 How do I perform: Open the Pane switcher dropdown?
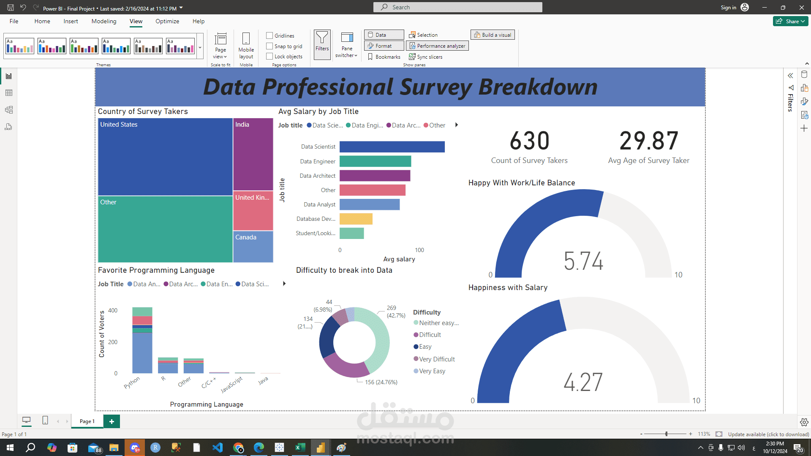click(346, 46)
